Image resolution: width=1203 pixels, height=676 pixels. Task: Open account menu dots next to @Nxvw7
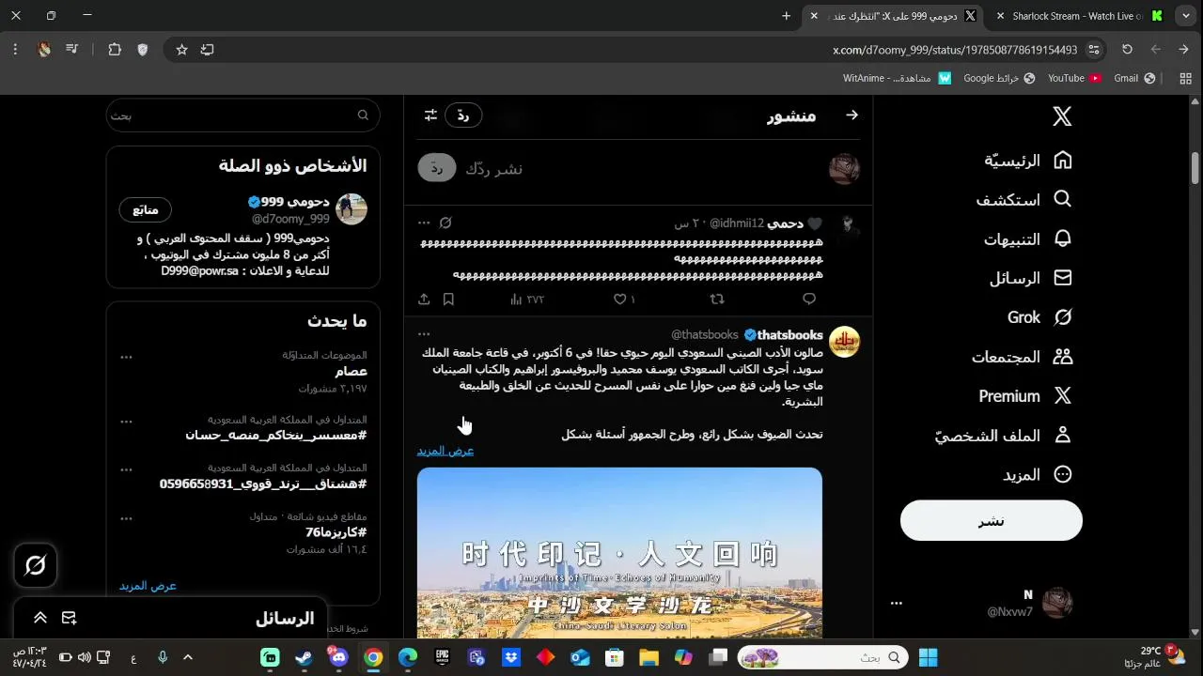[x=896, y=603]
